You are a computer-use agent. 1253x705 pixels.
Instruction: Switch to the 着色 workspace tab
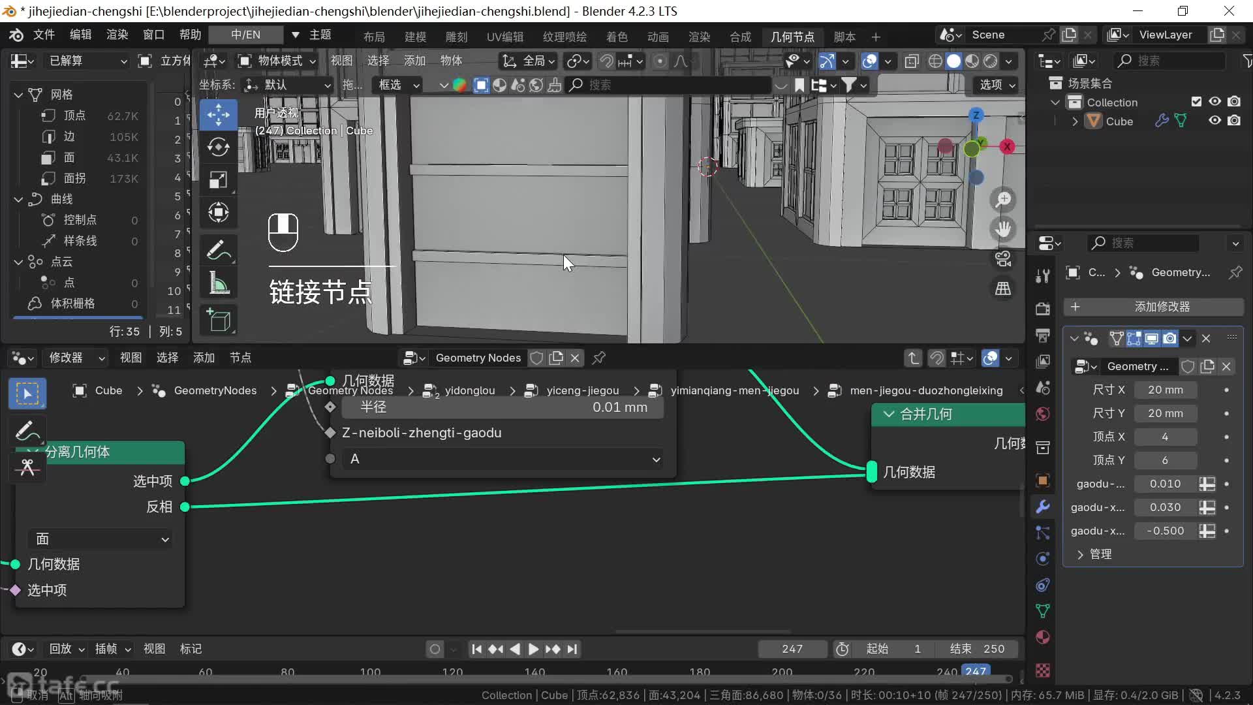(x=616, y=37)
